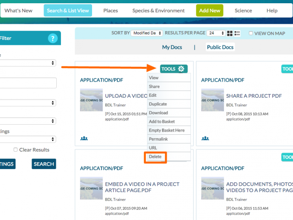Open the What's New nav tab

(x=18, y=11)
